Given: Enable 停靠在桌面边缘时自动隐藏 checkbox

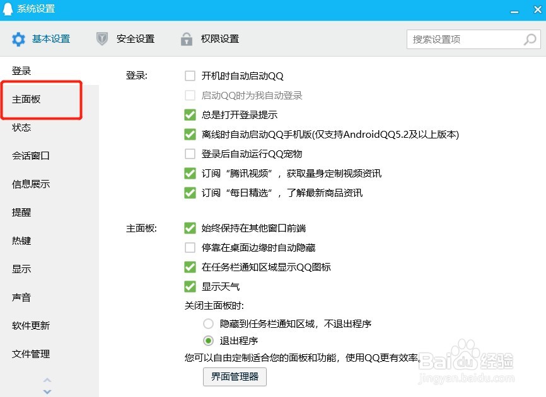Looking at the screenshot, I should pos(190,248).
